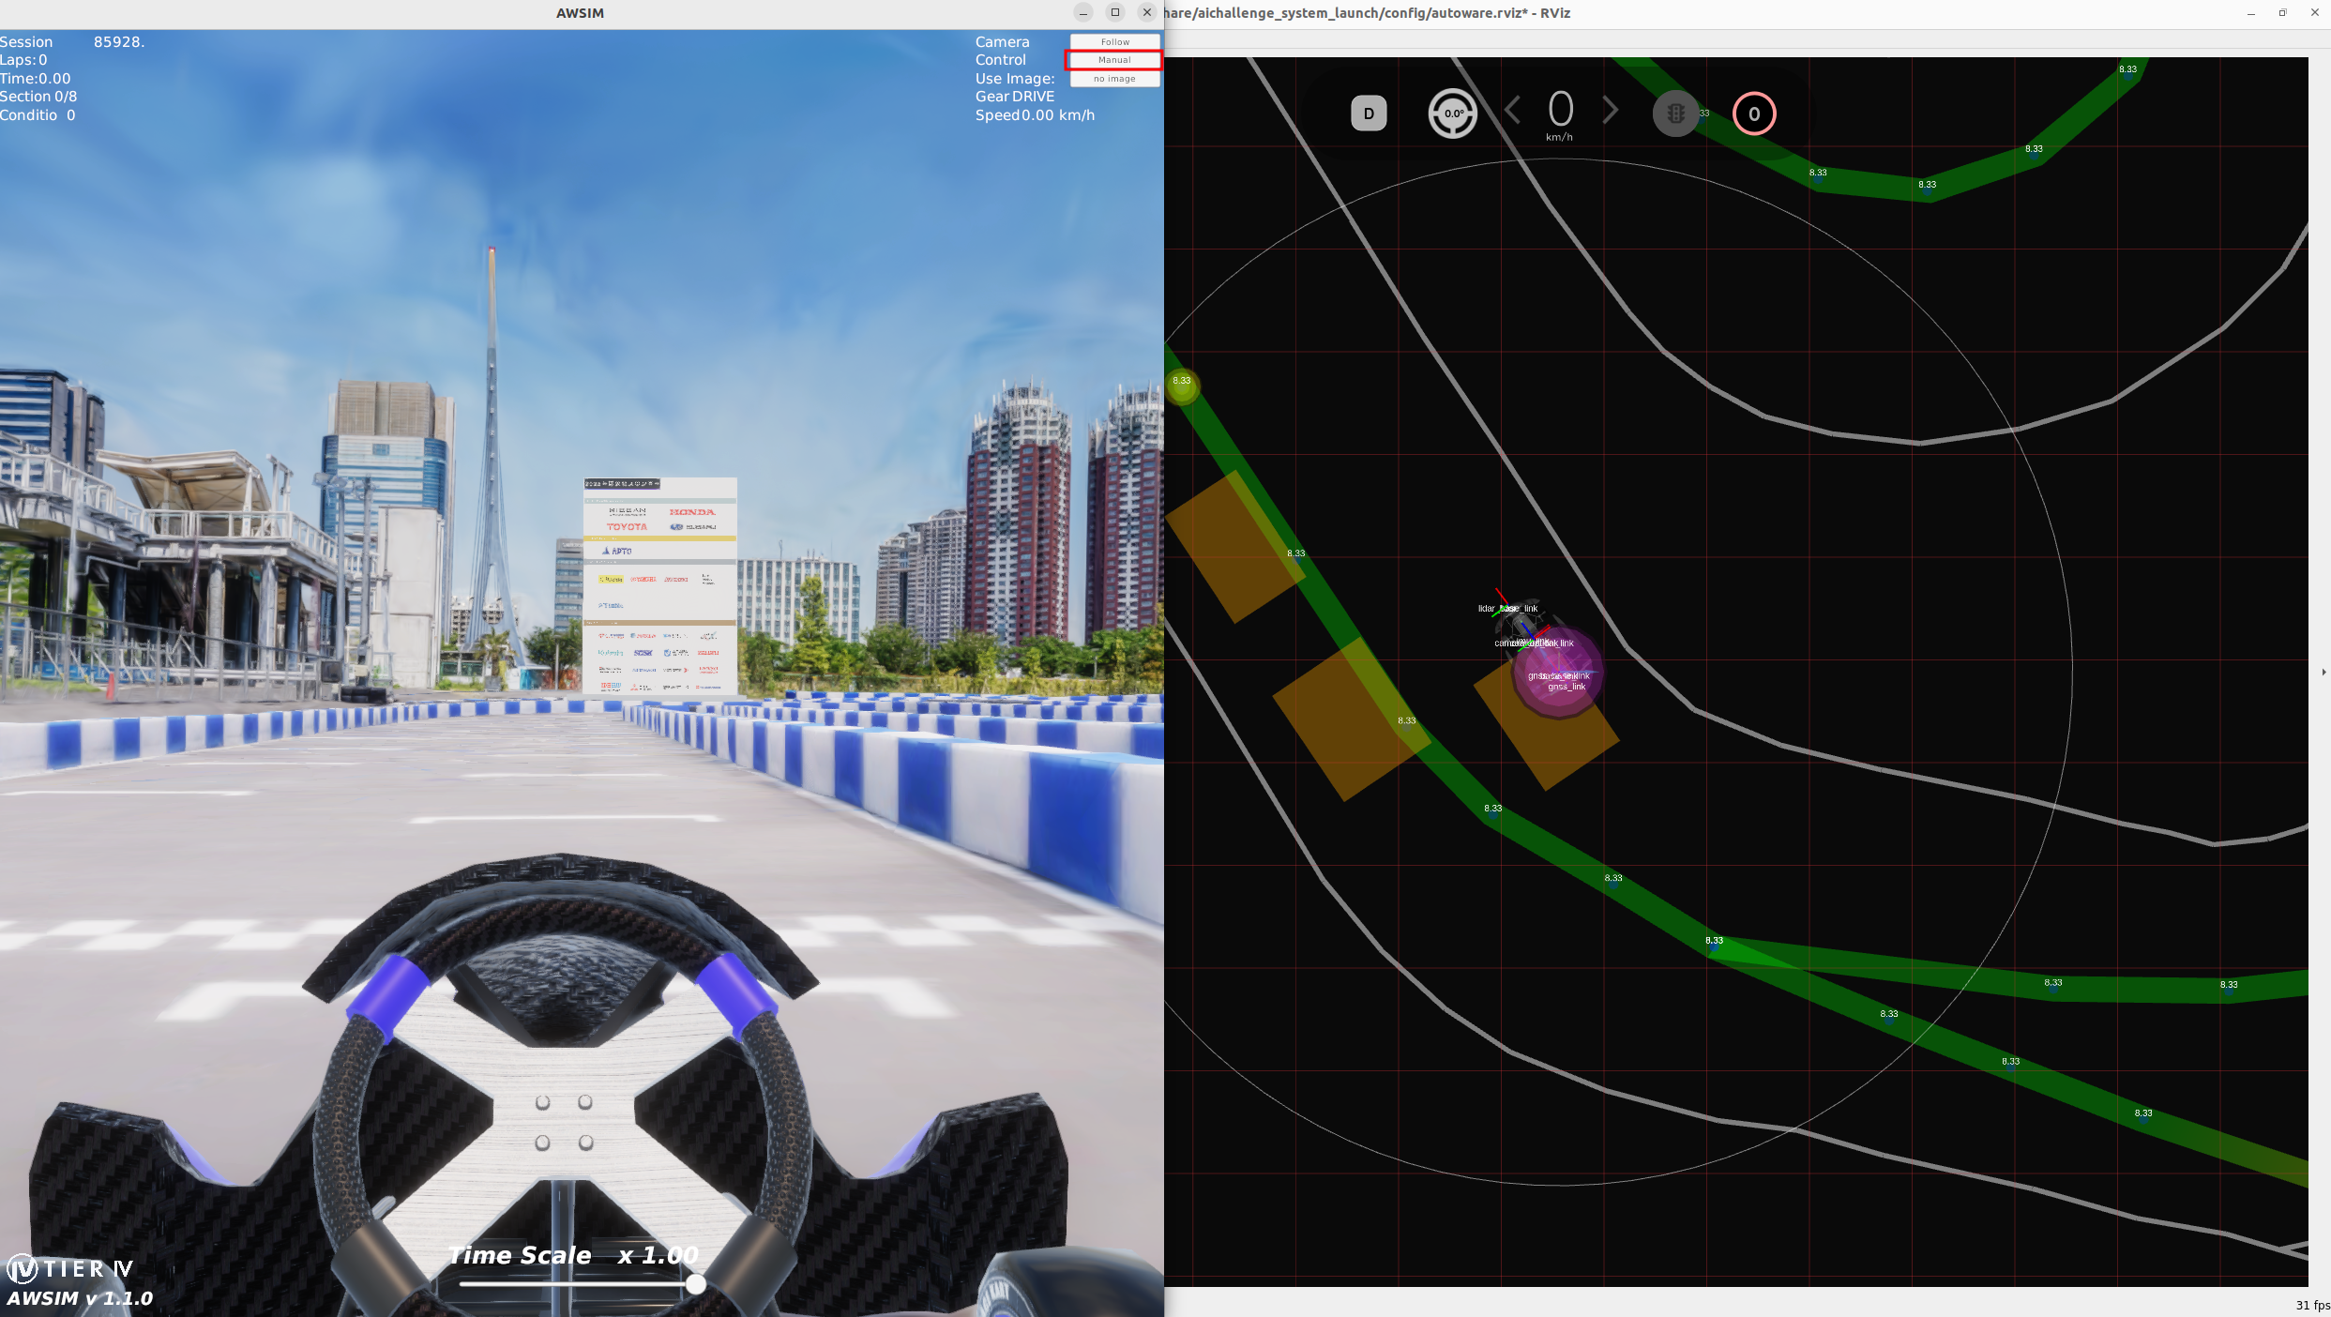The height and width of the screenshot is (1317, 2331).
Task: Toggle the 'no image' Use Image button
Action: (x=1114, y=79)
